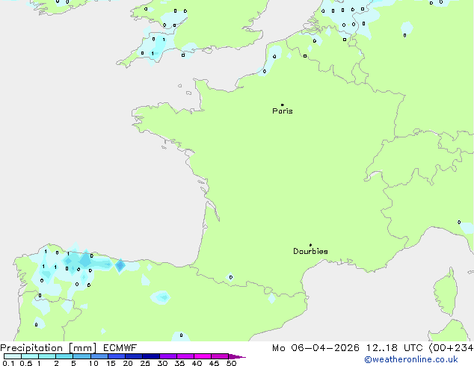Click the purple arrow above 50 mm
This screenshot has height=366, width=474.
pyautogui.click(x=237, y=356)
